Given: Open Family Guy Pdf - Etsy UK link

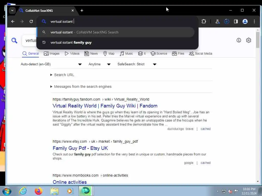Looking at the screenshot, I should point(80,148).
